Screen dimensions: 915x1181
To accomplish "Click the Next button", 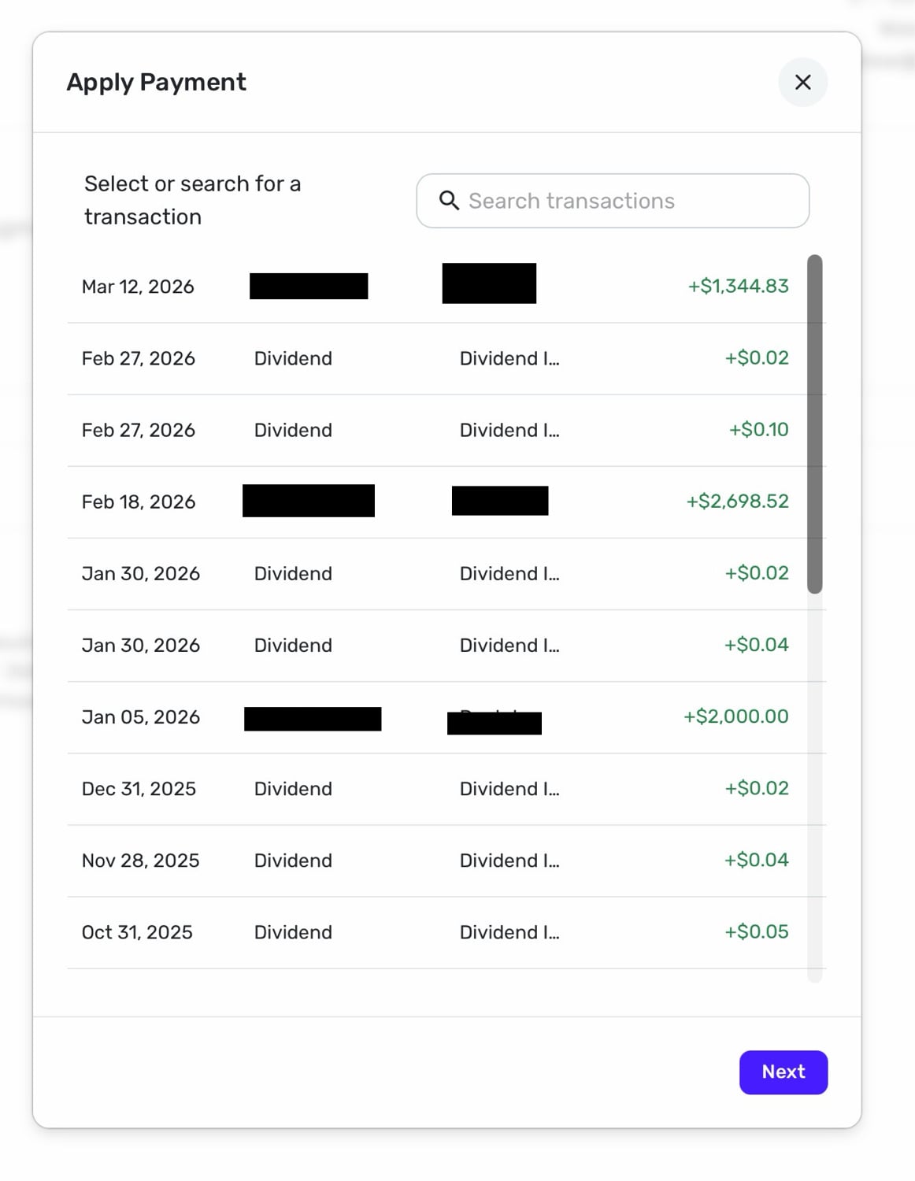I will point(783,1072).
